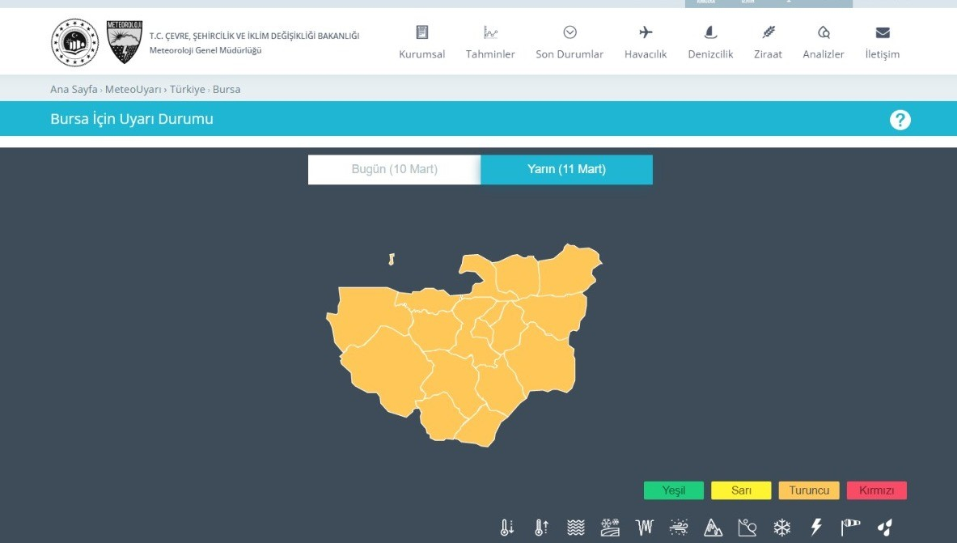The image size is (957, 543).
Task: Click the Turuncu orange legend swatch
Action: [809, 490]
